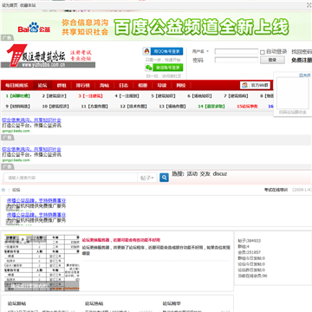Open subforum 6 【场地知识】

tap(199, 96)
